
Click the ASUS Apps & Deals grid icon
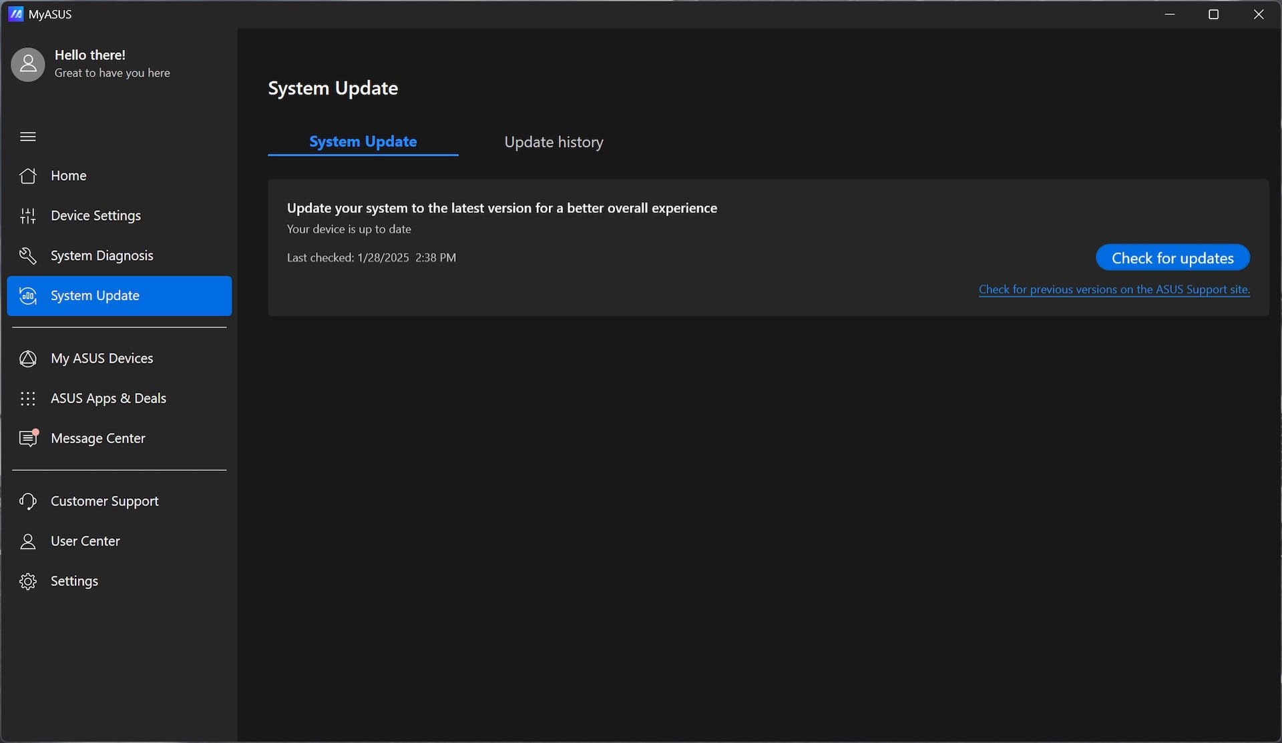click(28, 398)
